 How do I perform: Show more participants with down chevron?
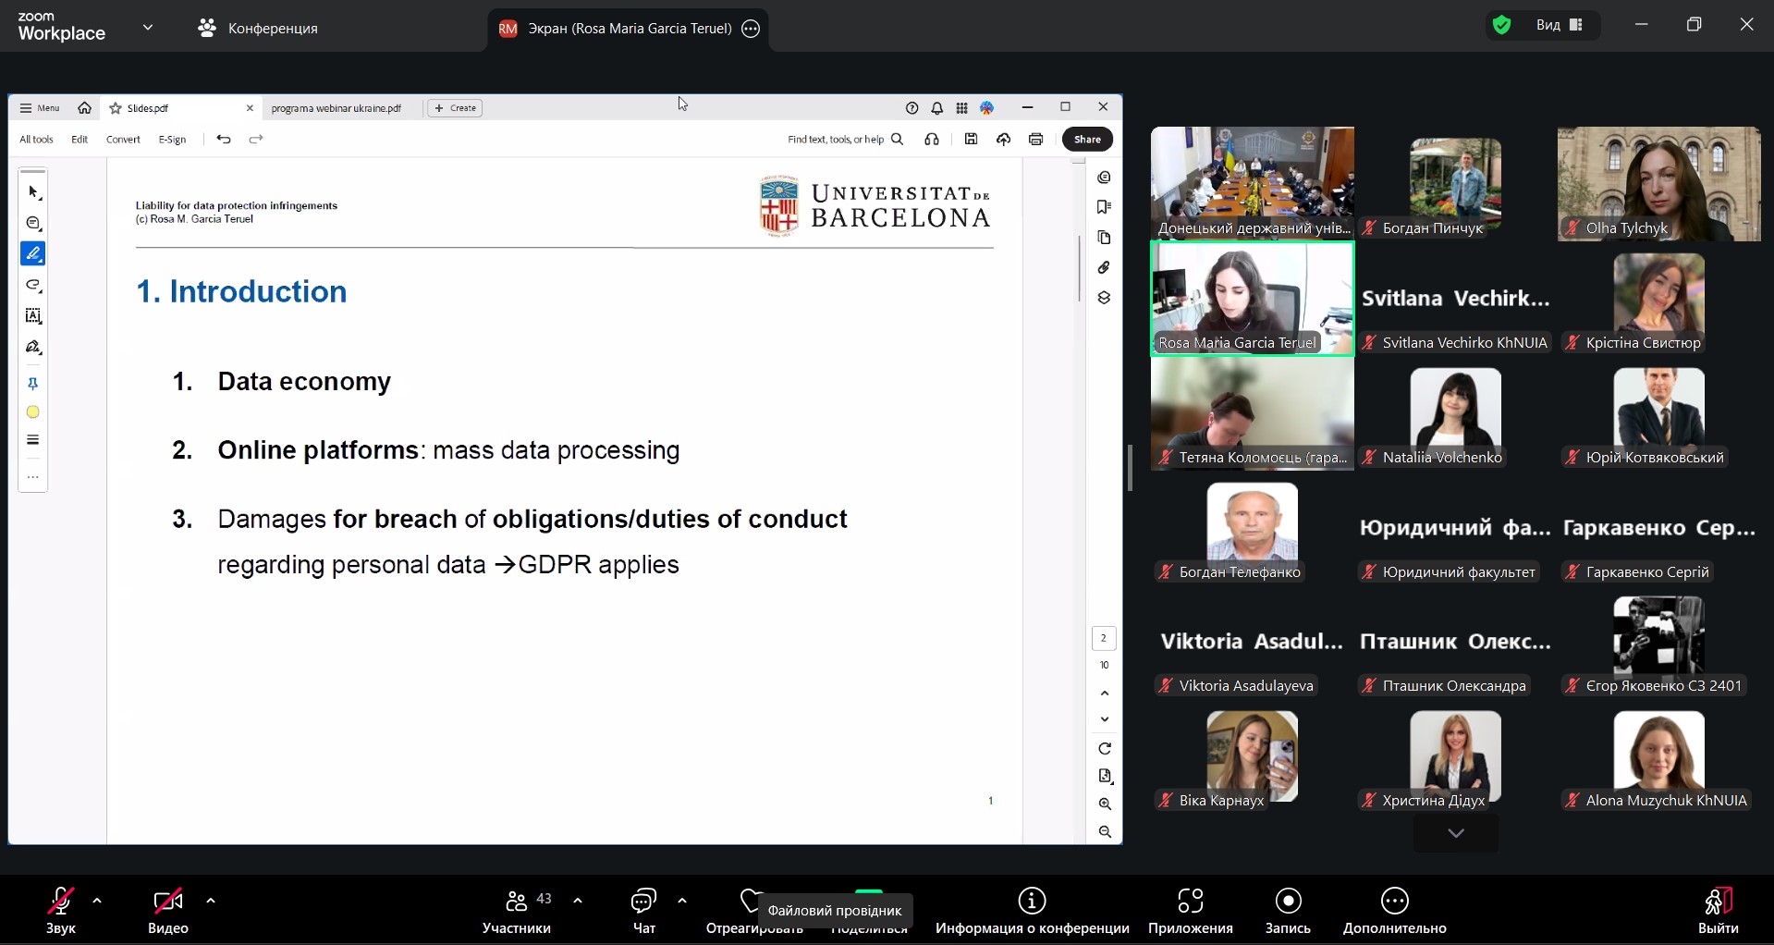tap(1456, 833)
